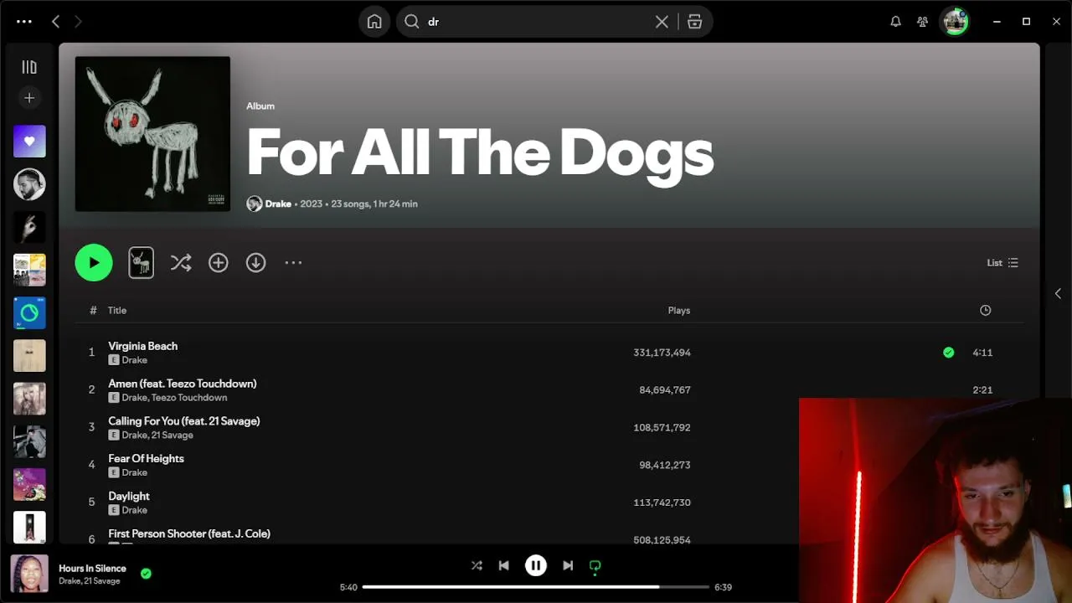Image resolution: width=1072 pixels, height=603 pixels.
Task: Focus the search field containing 'dr'
Action: (x=536, y=22)
